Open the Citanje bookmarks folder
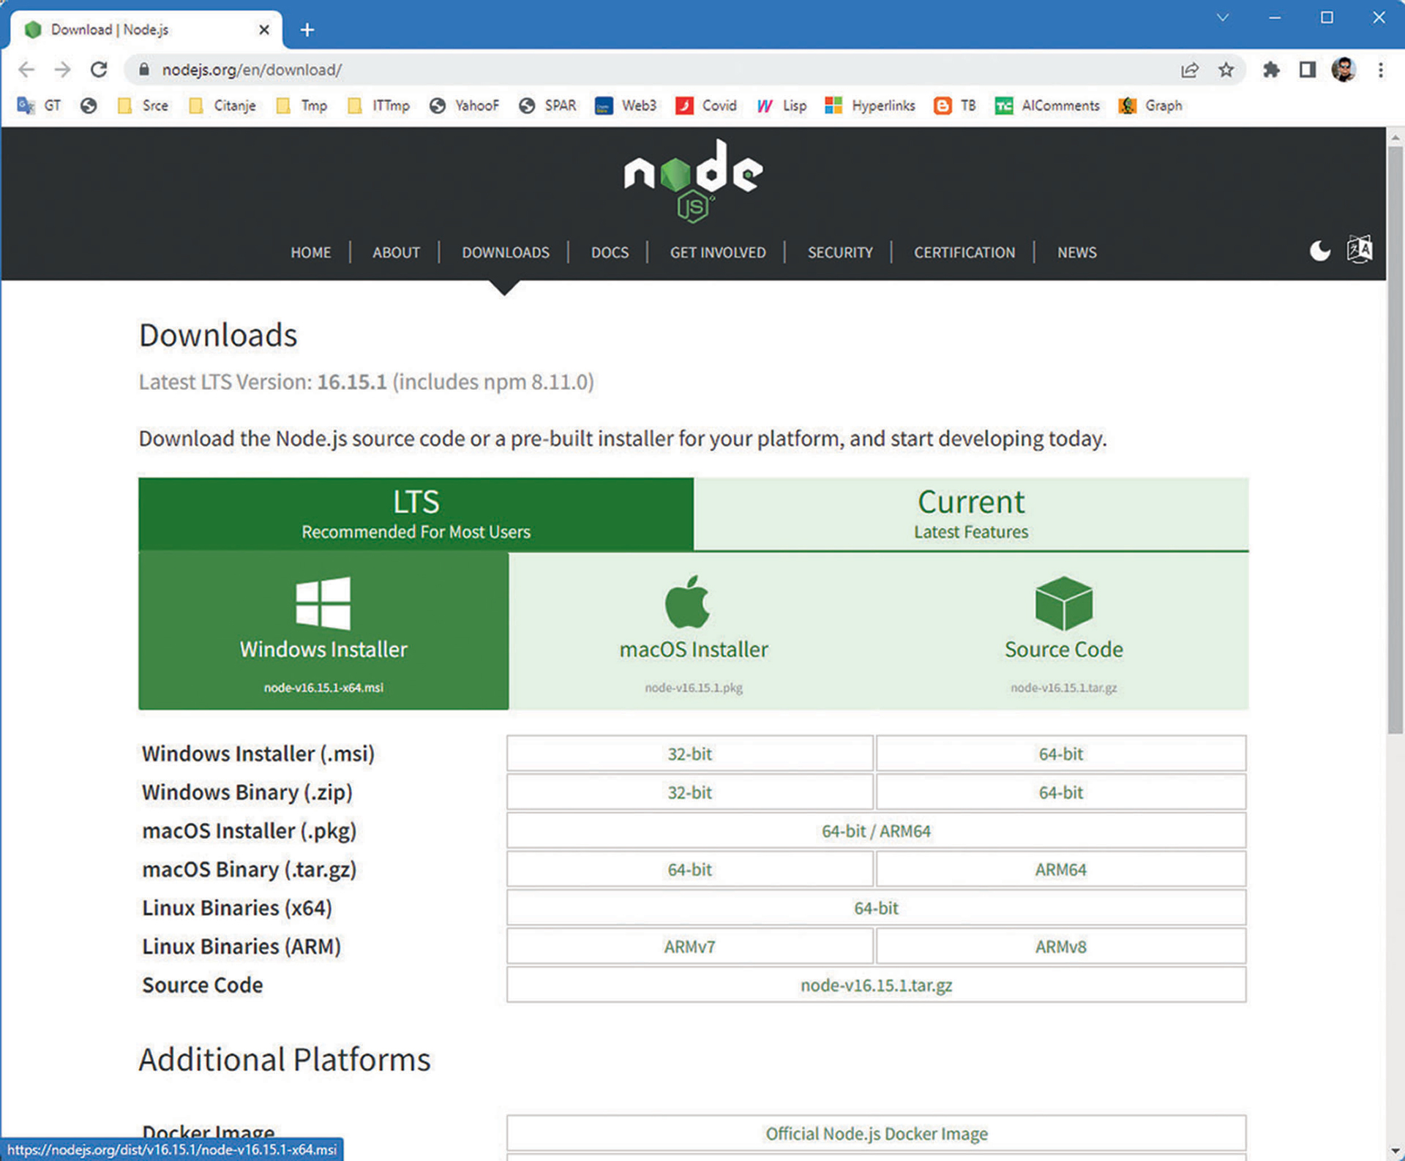The width and height of the screenshot is (1405, 1161). click(222, 106)
